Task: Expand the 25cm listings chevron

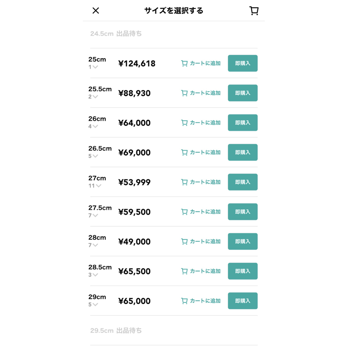Action: tap(95, 67)
